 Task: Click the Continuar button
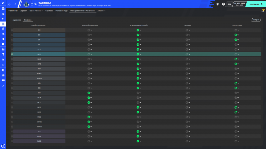pyautogui.click(x=256, y=4)
